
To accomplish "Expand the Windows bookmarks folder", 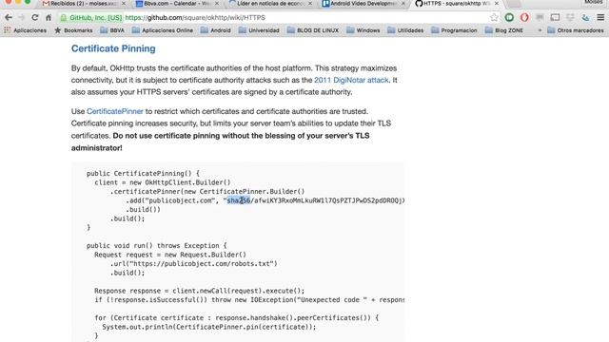I will (x=363, y=30).
